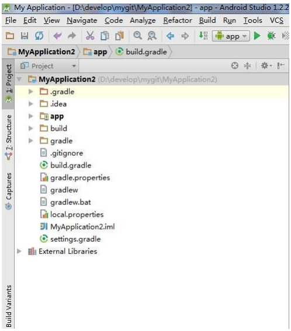Screen dimensions: 291x331
Task: Select the .idea folder row
Action: click(151, 104)
